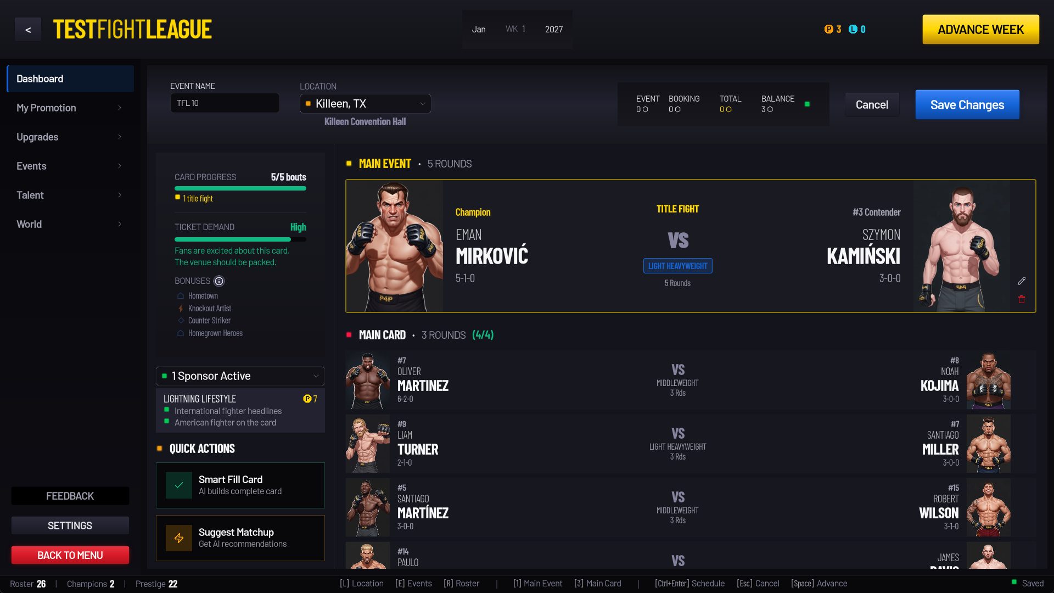This screenshot has height=593, width=1054.
Task: Click the orange P currency icon
Action: click(x=828, y=30)
